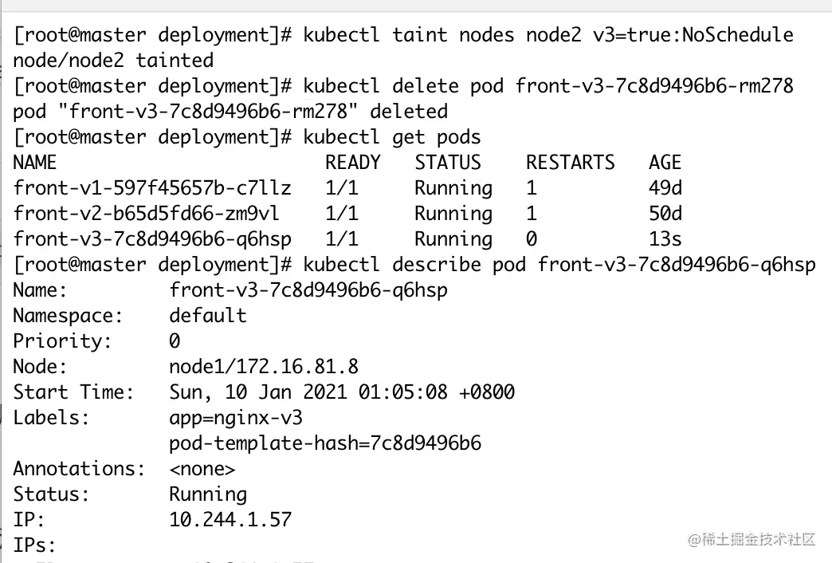Screen dimensions: 832x563
Task: Click the kubectl describe pod command
Action: (x=559, y=265)
